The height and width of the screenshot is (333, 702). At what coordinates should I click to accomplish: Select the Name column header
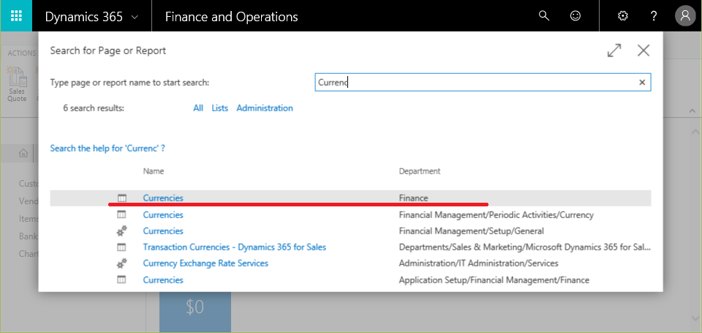point(154,171)
